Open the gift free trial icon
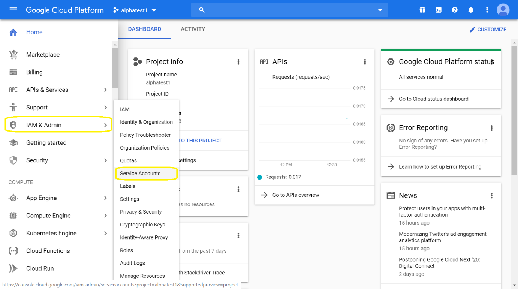Viewport: 518px width, 289px height. 422,10
